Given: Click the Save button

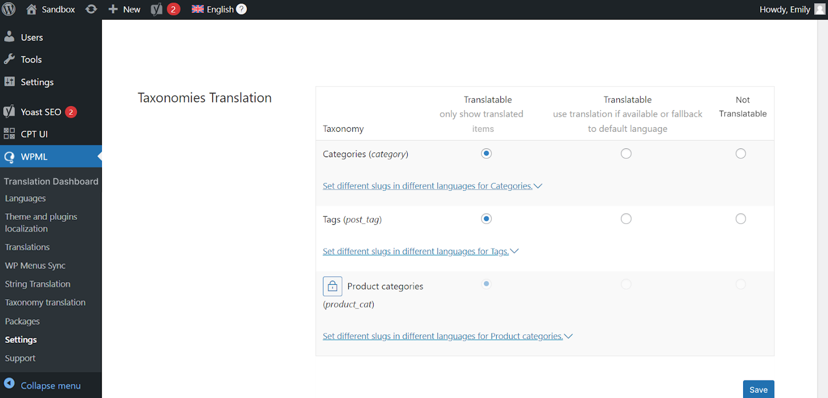Looking at the screenshot, I should click(759, 390).
